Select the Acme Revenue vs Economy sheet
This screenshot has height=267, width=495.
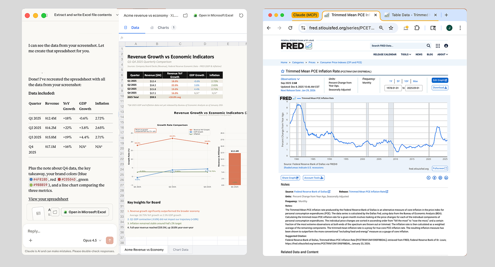(x=144, y=250)
